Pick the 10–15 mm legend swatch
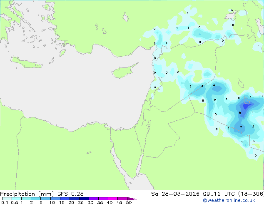This screenshot has width=264, height=204. 55,199
